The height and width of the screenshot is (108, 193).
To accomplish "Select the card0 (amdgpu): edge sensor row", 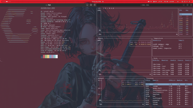I will click(172, 44).
